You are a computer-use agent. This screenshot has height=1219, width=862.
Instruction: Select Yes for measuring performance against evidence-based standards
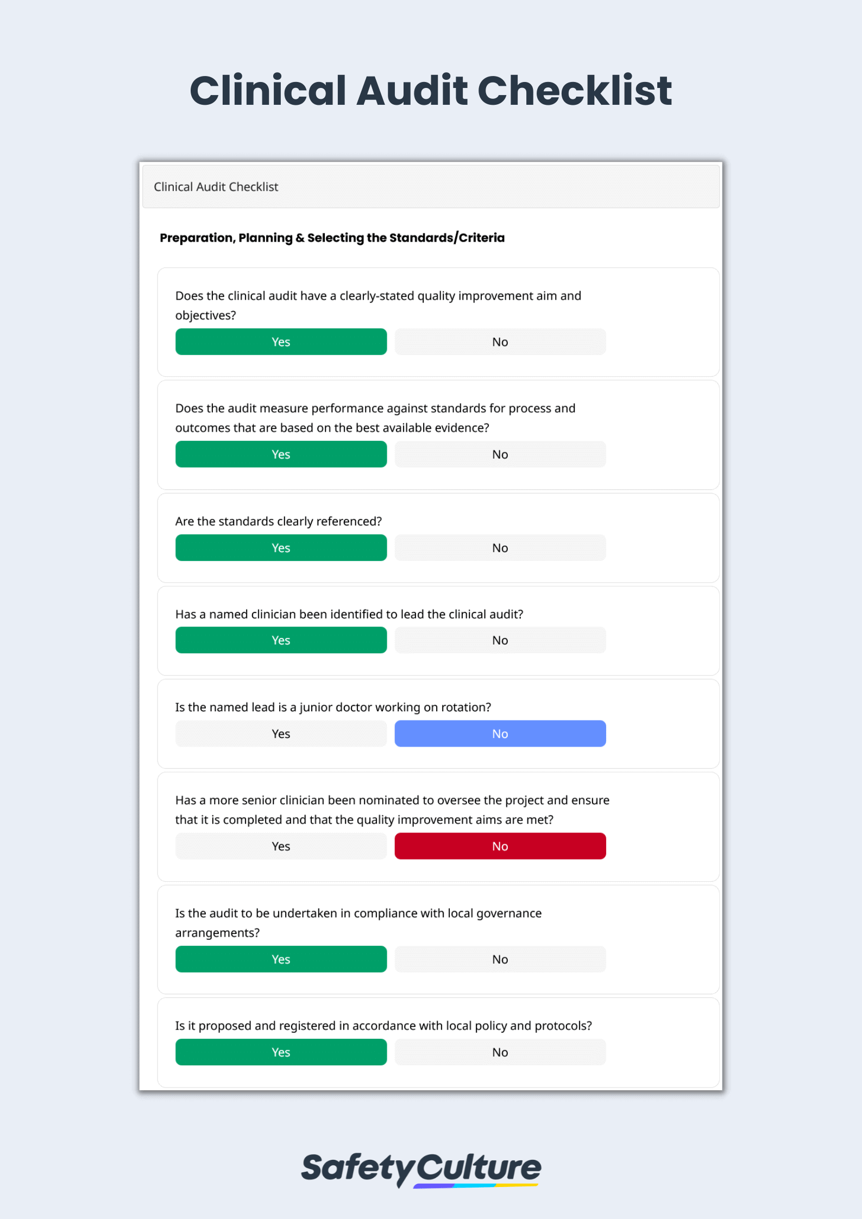pos(280,454)
